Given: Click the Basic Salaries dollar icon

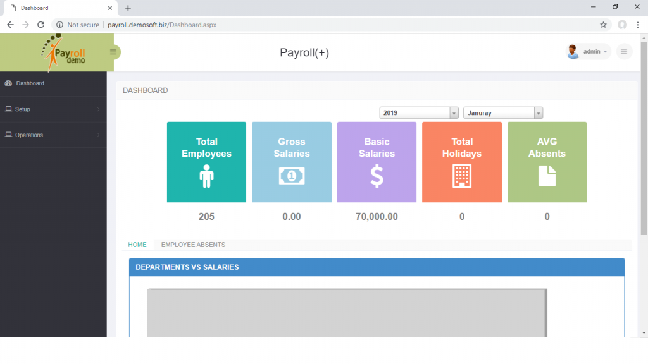Looking at the screenshot, I should click(x=377, y=177).
